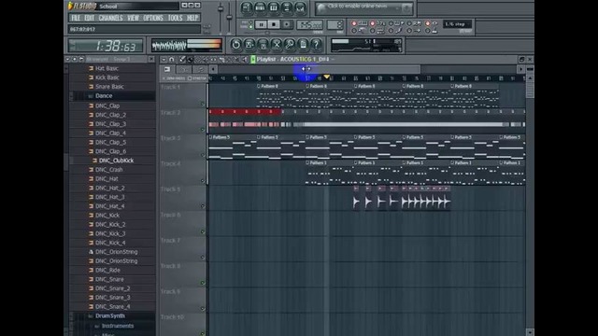Image resolution: width=598 pixels, height=336 pixels.
Task: Open the HELP menu
Action: pyautogui.click(x=192, y=18)
